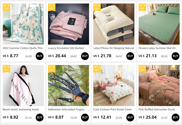Viewport: 182px width, 125px height.
Task: Open the floral cotton quilt product image
Action: pos(23,24)
